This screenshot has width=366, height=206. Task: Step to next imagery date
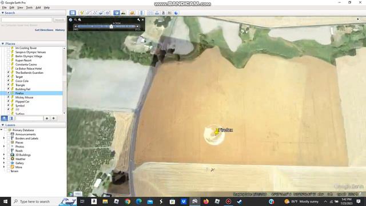(138, 26)
